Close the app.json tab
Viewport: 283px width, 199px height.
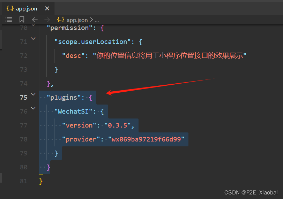(x=47, y=8)
